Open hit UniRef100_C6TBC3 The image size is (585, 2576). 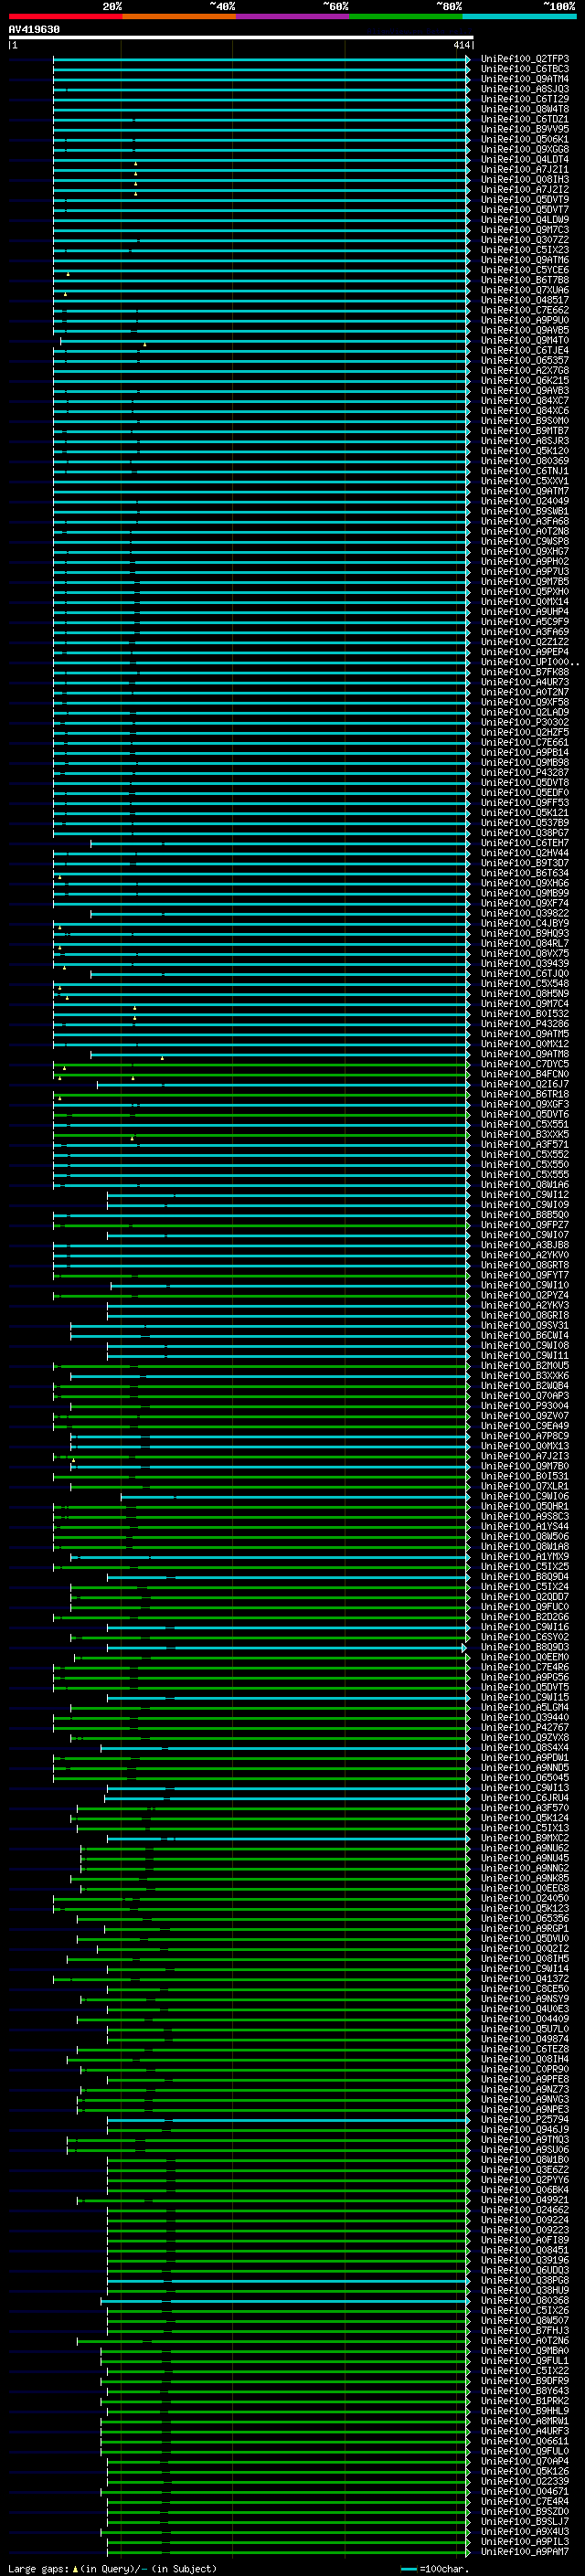[x=525, y=69]
